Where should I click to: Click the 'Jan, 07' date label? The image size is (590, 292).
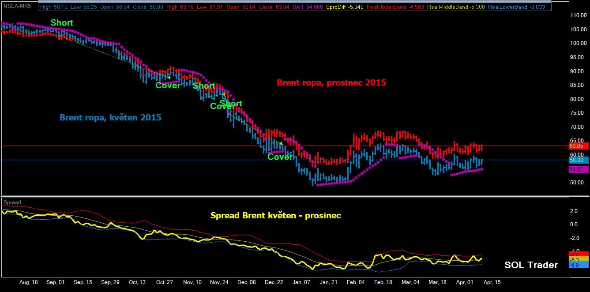(302, 282)
